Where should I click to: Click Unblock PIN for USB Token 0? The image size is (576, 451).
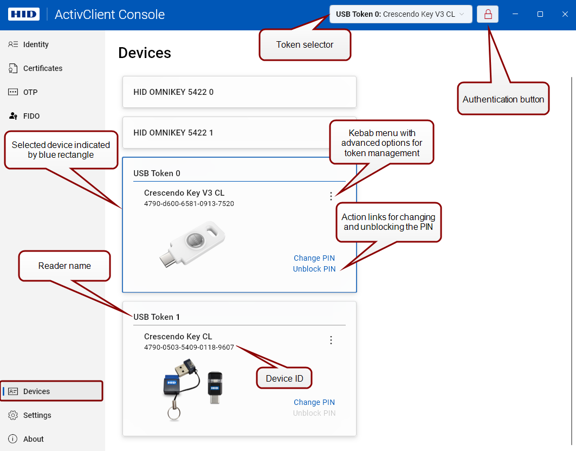[314, 269]
